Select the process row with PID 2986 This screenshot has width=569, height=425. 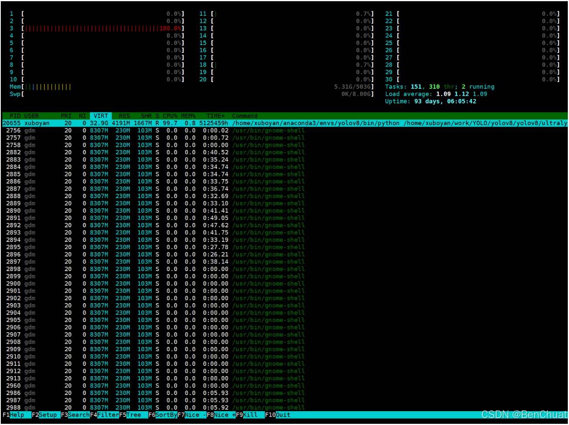click(x=284, y=393)
